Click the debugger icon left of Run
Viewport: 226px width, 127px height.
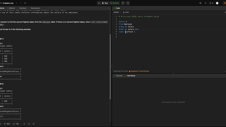(99, 3)
